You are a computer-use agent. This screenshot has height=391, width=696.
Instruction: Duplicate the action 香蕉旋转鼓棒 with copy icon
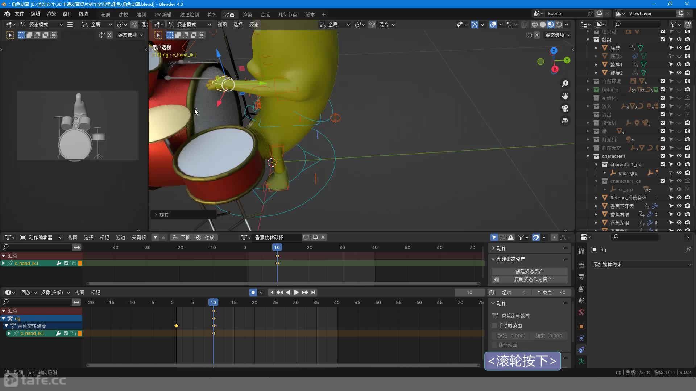pos(315,237)
